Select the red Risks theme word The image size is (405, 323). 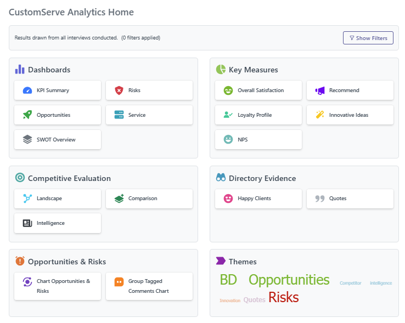[x=284, y=297]
